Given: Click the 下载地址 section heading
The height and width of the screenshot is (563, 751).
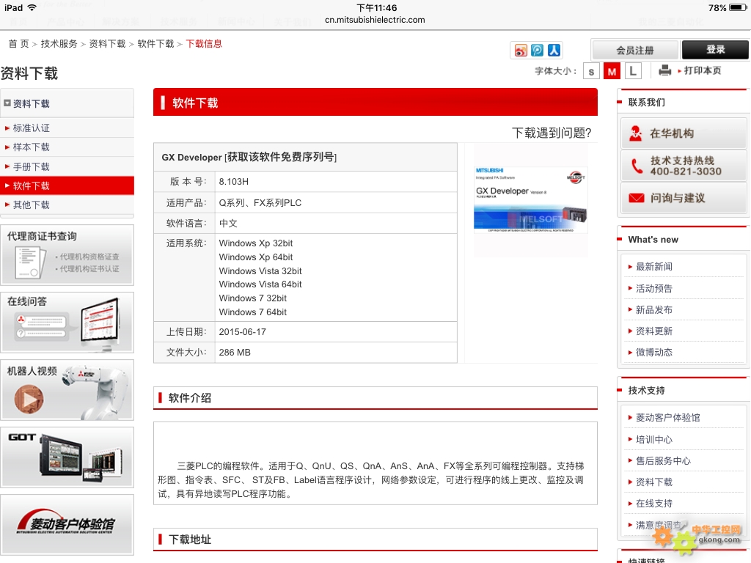Looking at the screenshot, I should coord(190,540).
